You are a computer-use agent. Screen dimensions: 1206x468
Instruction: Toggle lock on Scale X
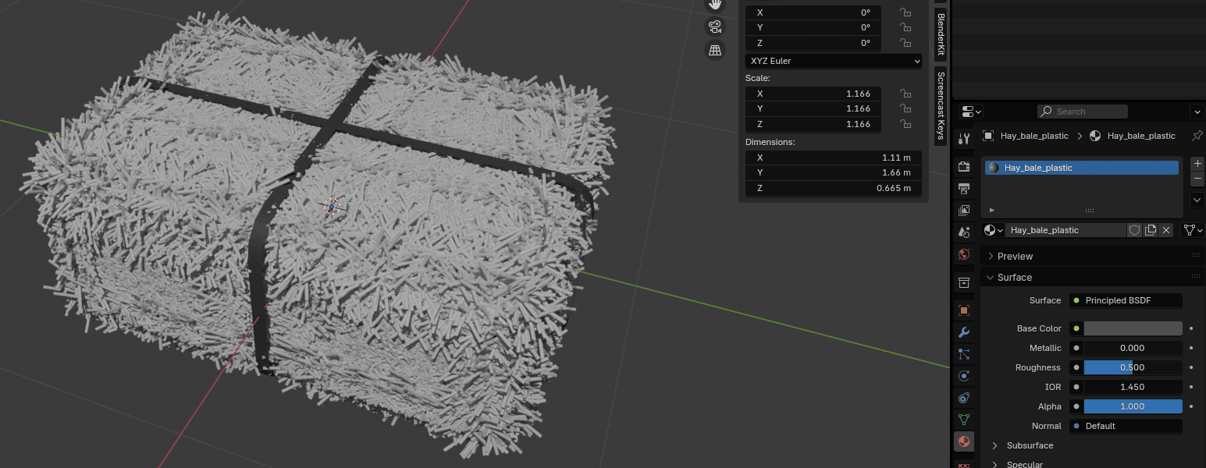click(905, 94)
